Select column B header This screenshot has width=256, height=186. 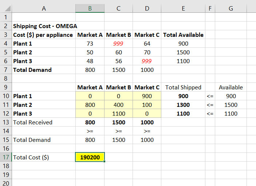point(90,8)
